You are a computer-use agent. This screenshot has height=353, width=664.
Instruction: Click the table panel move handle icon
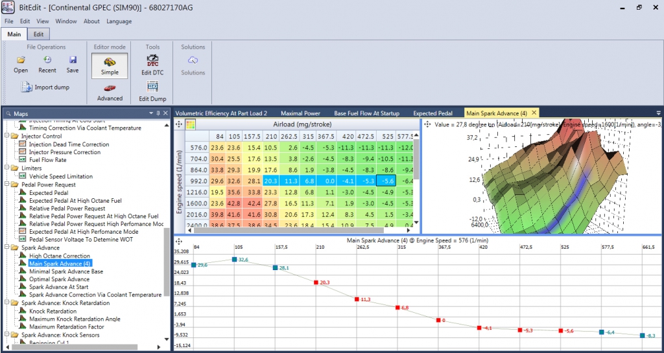click(179, 124)
